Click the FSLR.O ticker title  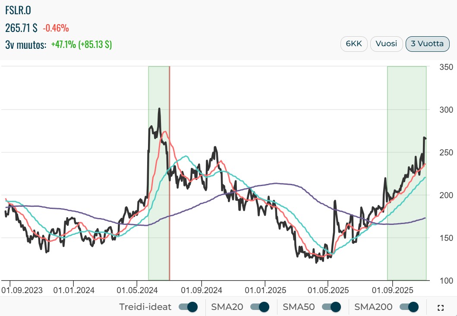(x=18, y=10)
